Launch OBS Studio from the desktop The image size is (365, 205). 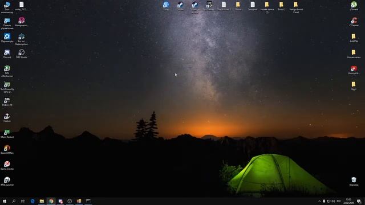pyautogui.click(x=22, y=54)
